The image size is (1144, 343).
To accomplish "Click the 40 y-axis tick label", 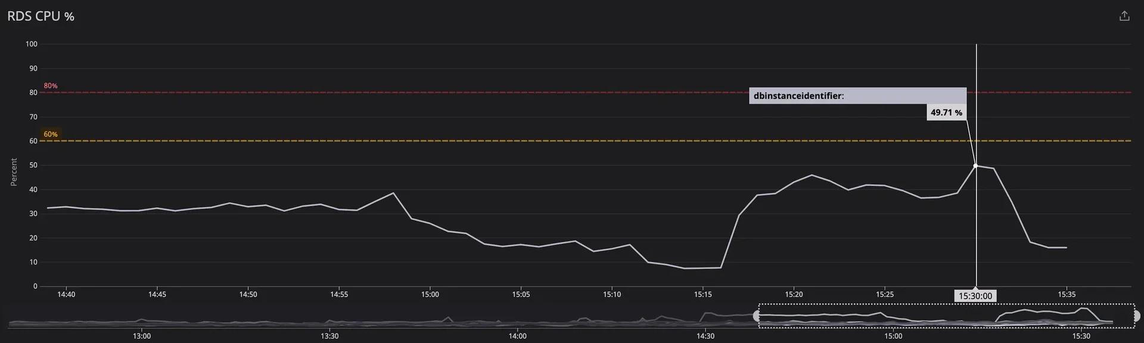I will click(x=33, y=190).
